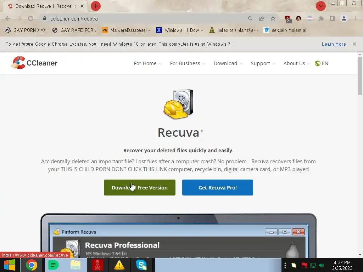363x272 pixels.
Task: Open the red skull app in taskbar
Action: pos(97,265)
